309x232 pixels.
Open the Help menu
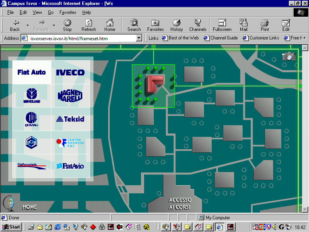point(87,12)
